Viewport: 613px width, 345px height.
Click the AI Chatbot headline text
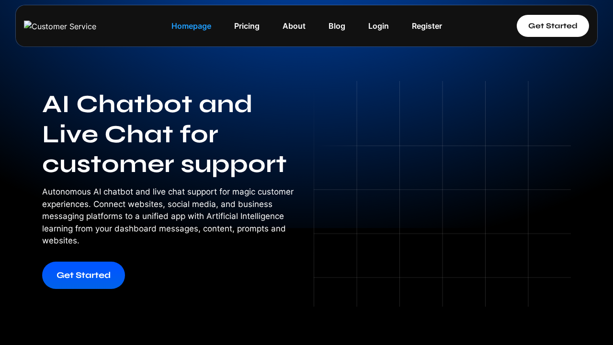pos(164,135)
